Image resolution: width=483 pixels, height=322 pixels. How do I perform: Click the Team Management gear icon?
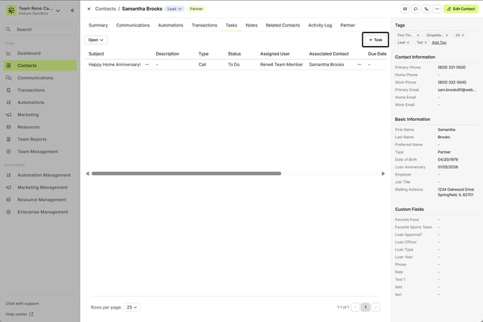[x=9, y=152]
